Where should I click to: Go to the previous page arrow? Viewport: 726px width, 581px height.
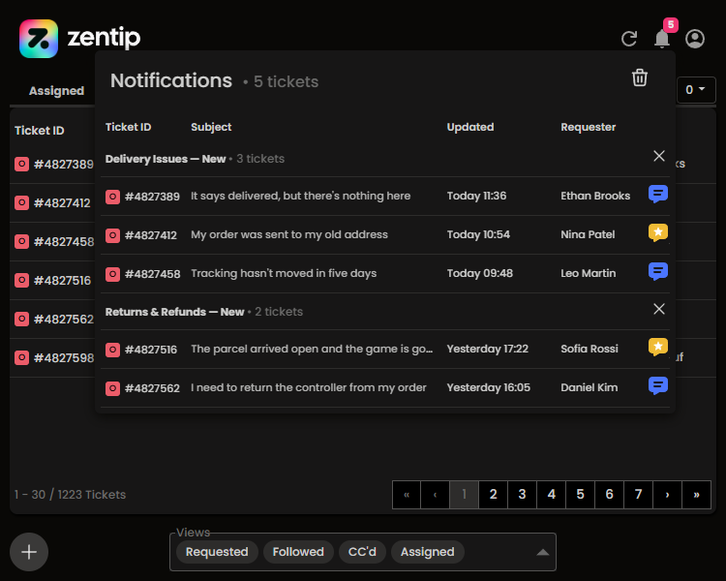tap(435, 495)
